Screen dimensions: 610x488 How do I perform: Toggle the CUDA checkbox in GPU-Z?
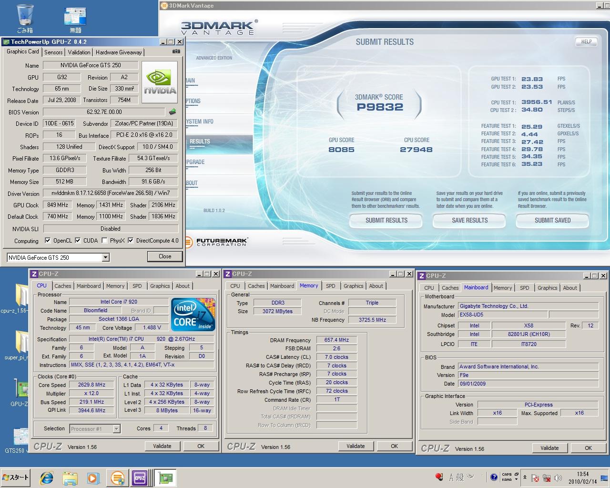point(78,240)
